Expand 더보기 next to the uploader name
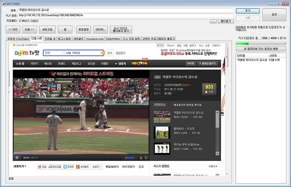Image resolution: width=291 pixels, height=187 pixels. 186,85
